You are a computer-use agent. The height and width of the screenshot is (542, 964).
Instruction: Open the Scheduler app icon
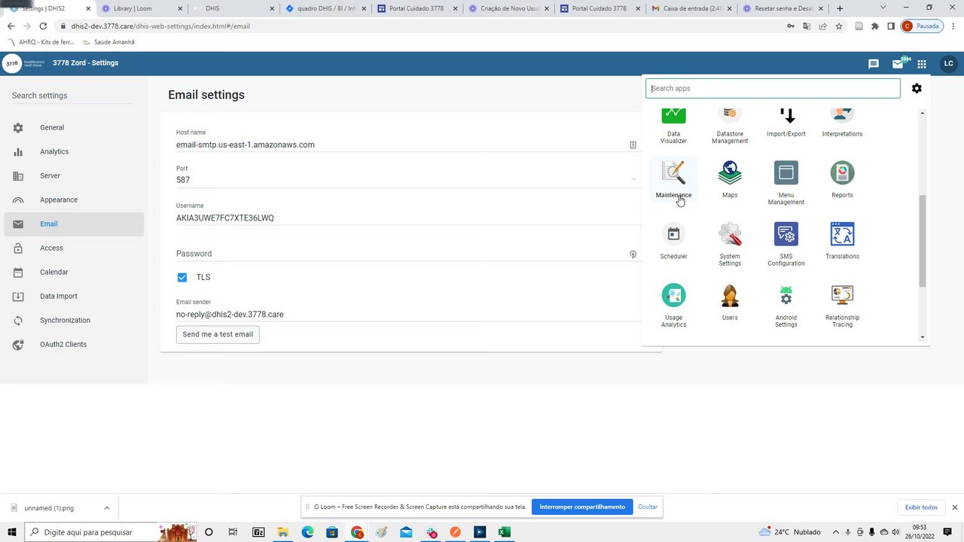(673, 234)
